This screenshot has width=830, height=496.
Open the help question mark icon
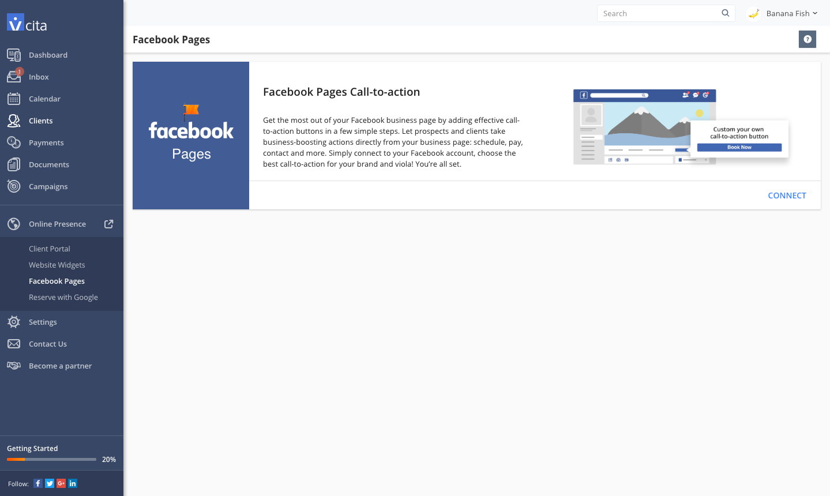808,39
